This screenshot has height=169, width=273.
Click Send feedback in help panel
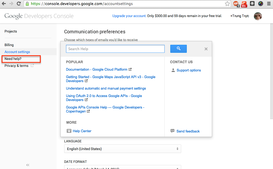pos(188,131)
